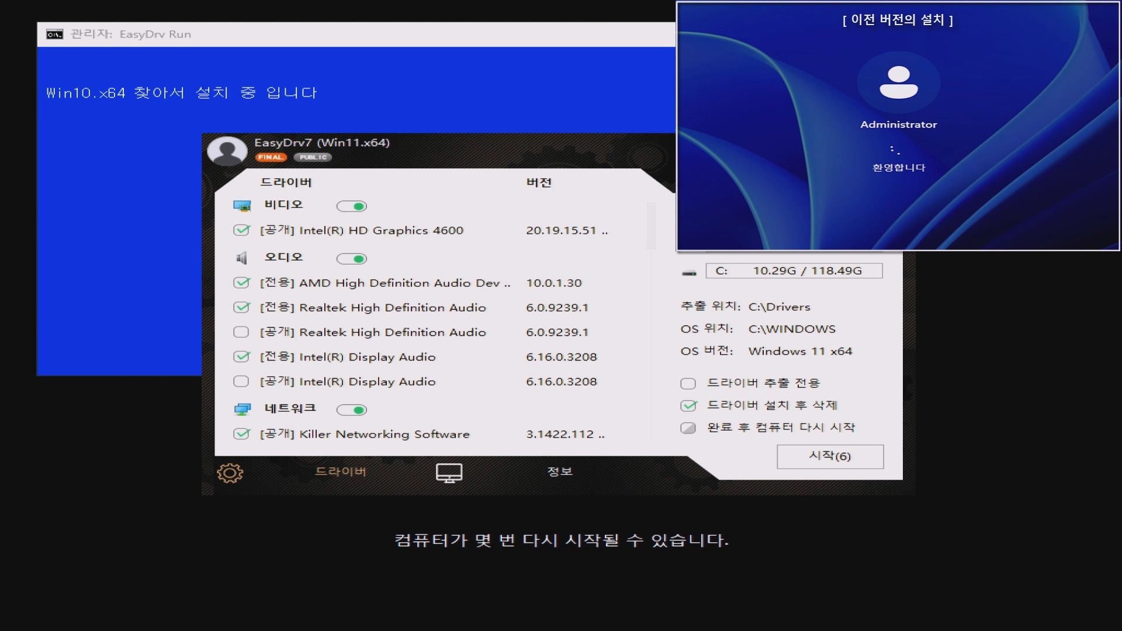Check the [공개] Realtek High Definition Audio box
Screen dimensions: 1122x631
click(241, 332)
